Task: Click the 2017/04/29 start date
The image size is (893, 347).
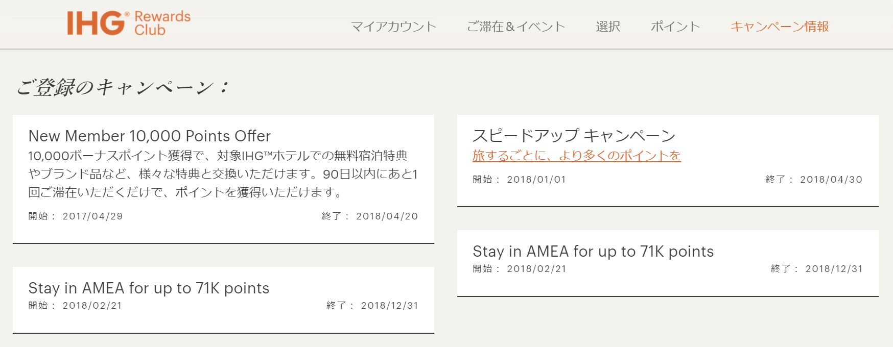Action: 92,216
